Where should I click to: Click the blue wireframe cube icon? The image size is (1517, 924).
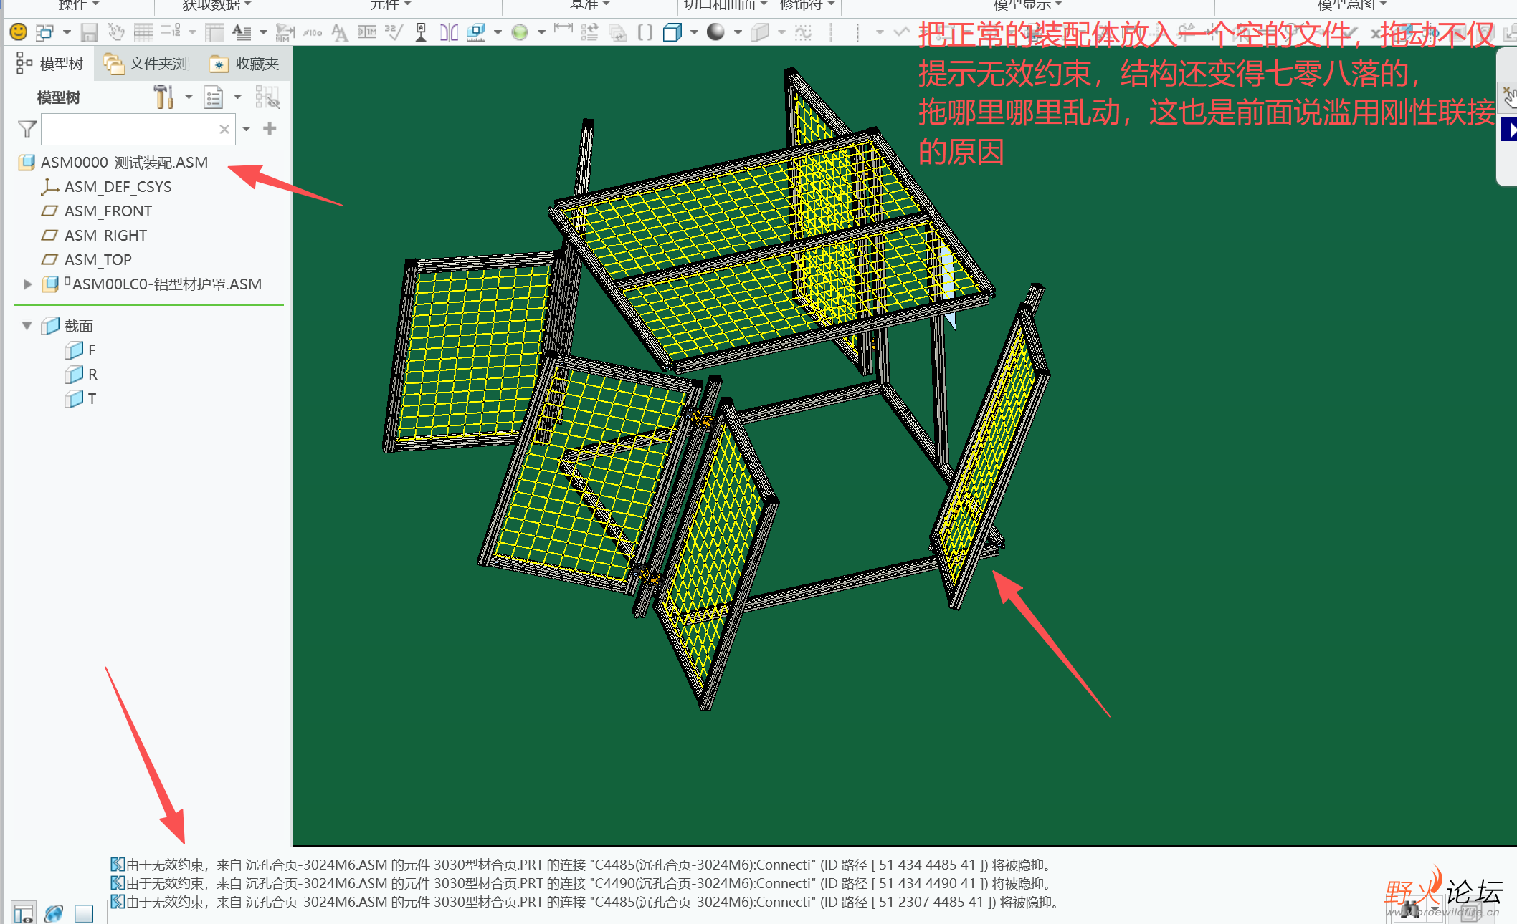point(672,32)
